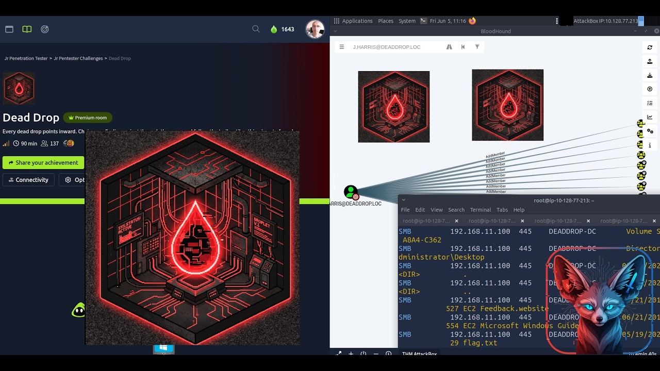Open BloodHound window menu chevron
This screenshot has height=371, width=660.
(336, 31)
